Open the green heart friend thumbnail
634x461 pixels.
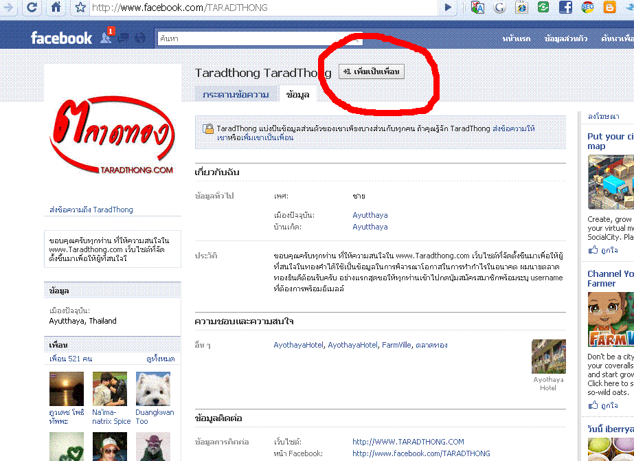coord(67,447)
